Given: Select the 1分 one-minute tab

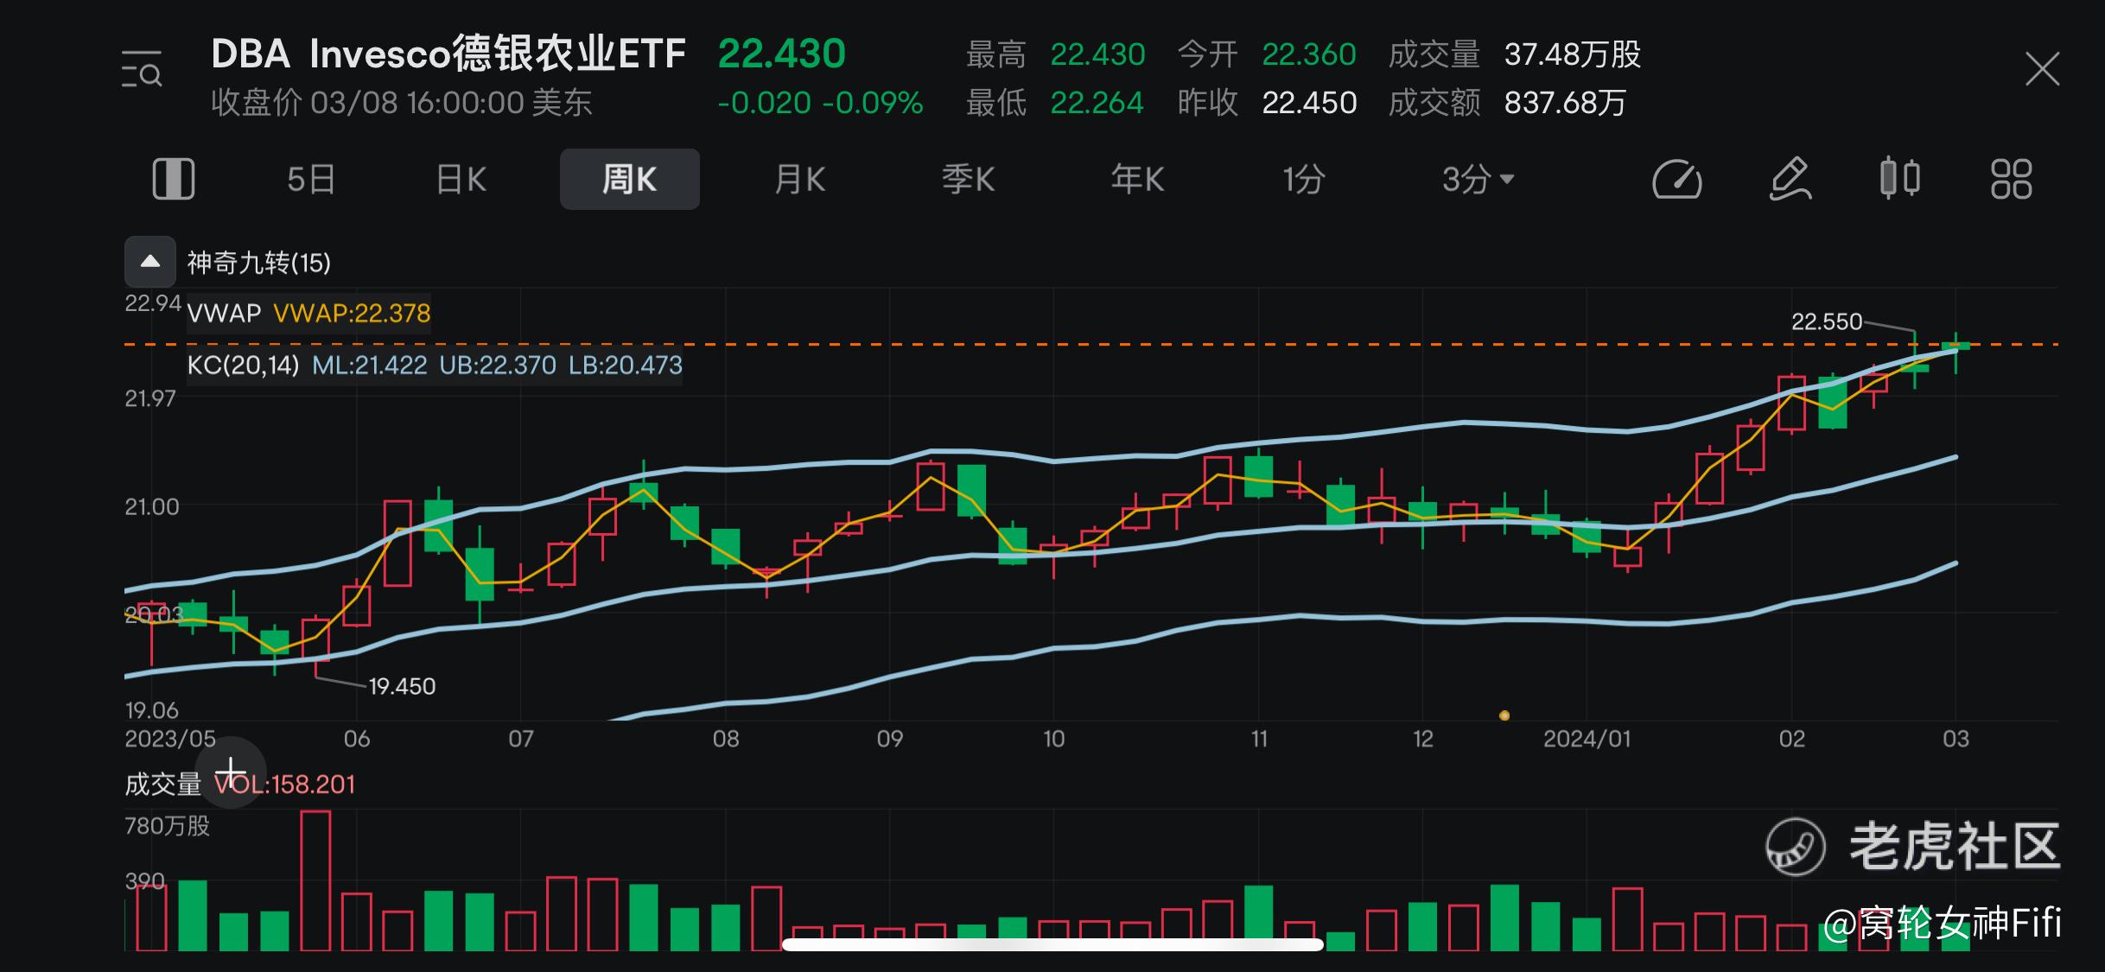Looking at the screenshot, I should pos(1303,180).
